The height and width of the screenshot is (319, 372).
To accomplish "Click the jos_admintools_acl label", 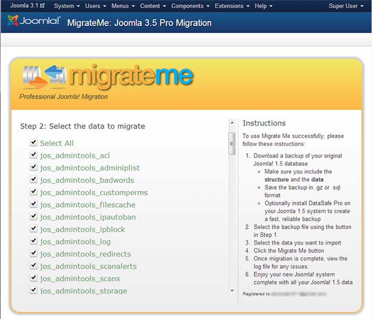I will pyautogui.click(x=75, y=156).
